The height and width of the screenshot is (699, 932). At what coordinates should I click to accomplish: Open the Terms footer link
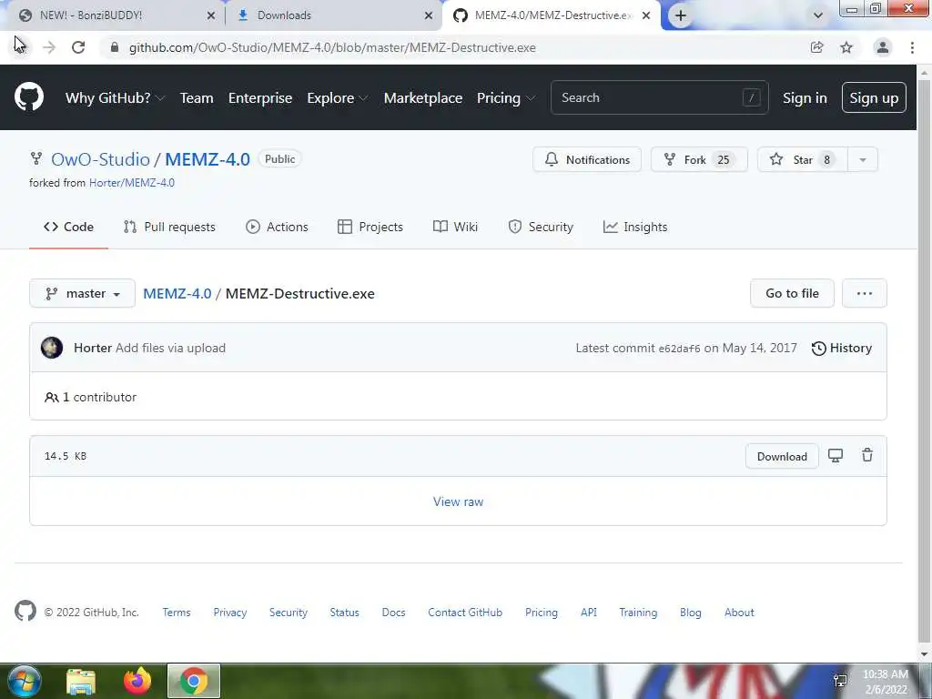[x=177, y=613]
